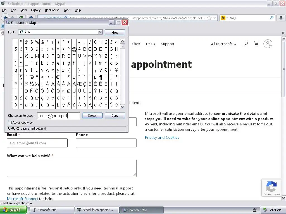Viewport: 286px width, 214px height.
Task: Enable the Advanced view checkbox
Action: pyautogui.click(x=10, y=123)
